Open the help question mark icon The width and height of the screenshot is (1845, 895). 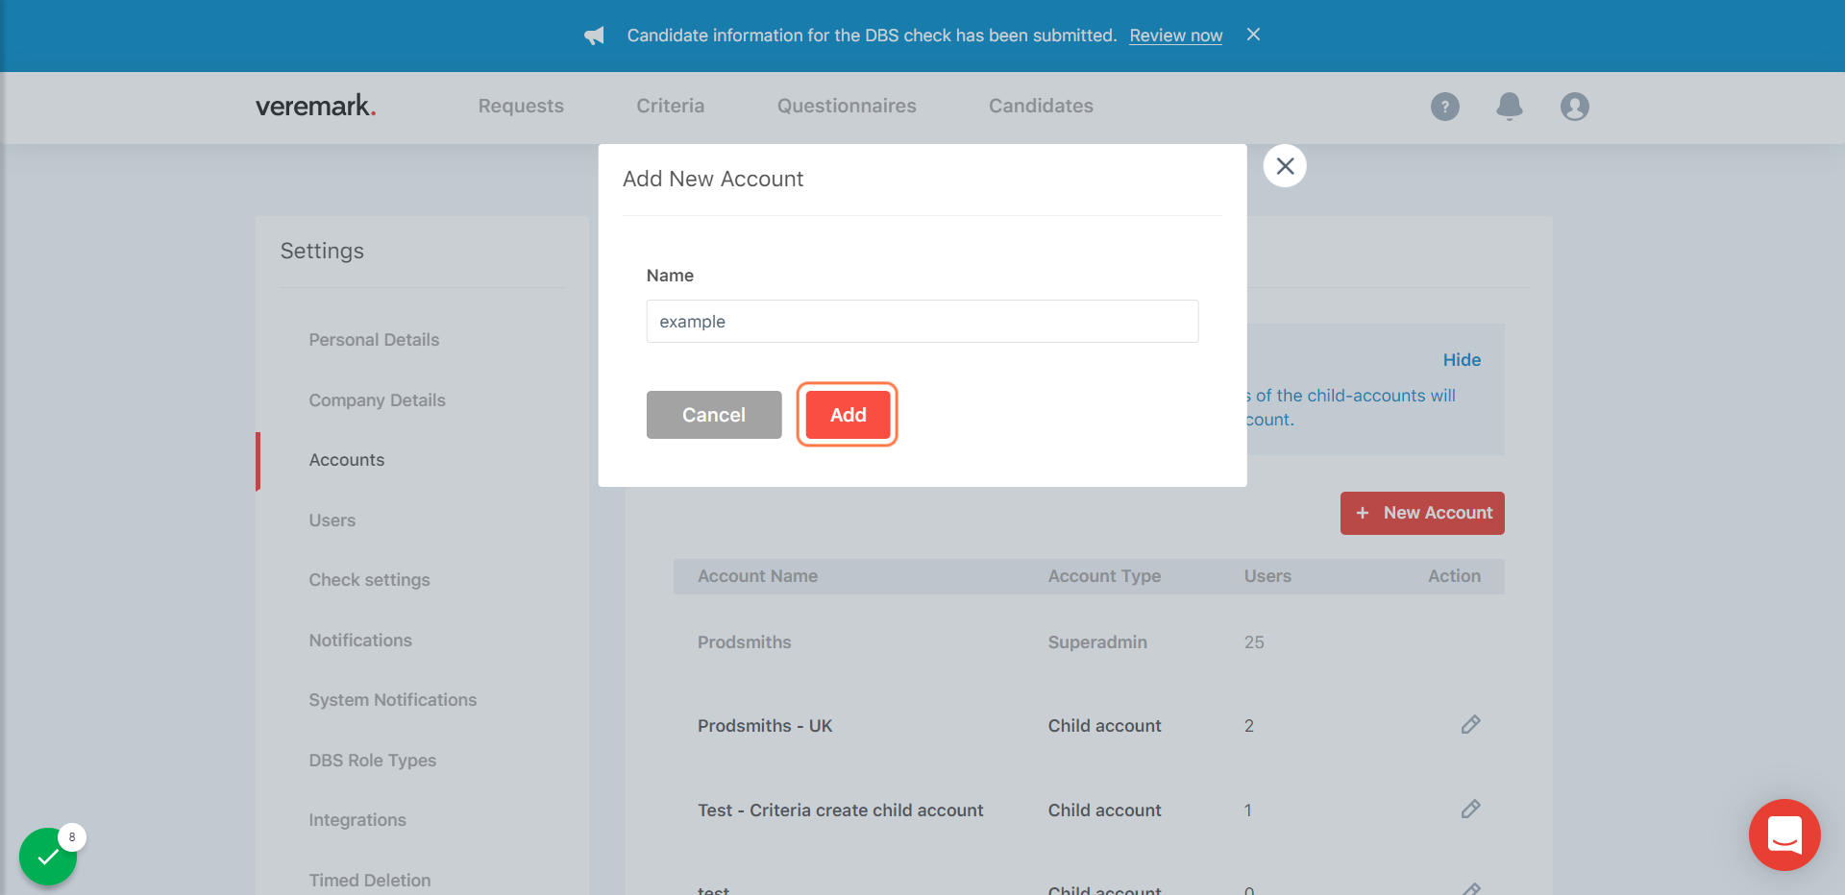point(1444,107)
